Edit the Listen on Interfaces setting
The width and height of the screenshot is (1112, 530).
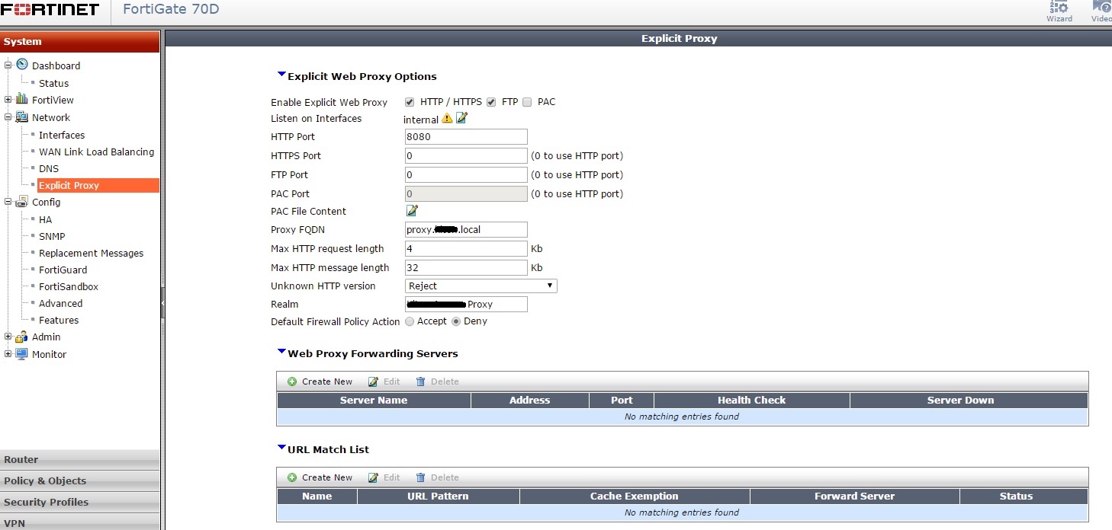[461, 118]
